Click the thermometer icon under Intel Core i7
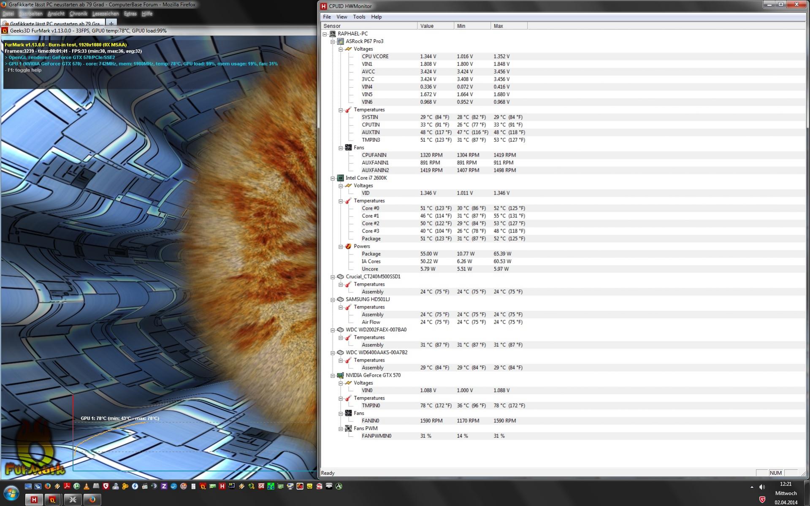The height and width of the screenshot is (506, 810). coord(348,201)
